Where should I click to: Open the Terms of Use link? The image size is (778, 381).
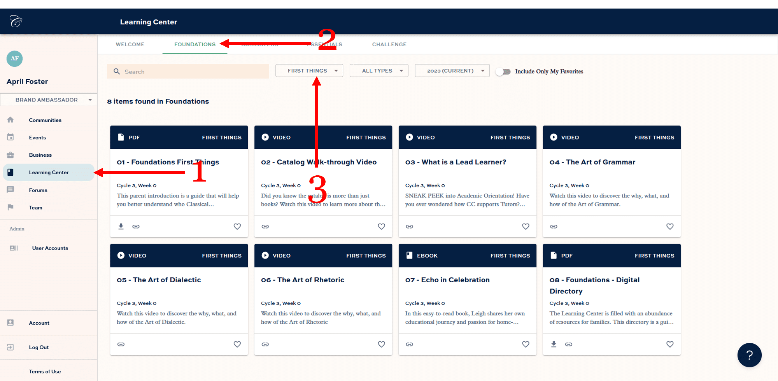(45, 371)
